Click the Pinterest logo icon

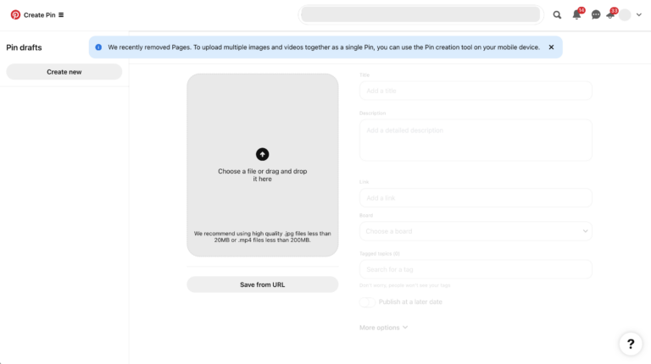15,14
